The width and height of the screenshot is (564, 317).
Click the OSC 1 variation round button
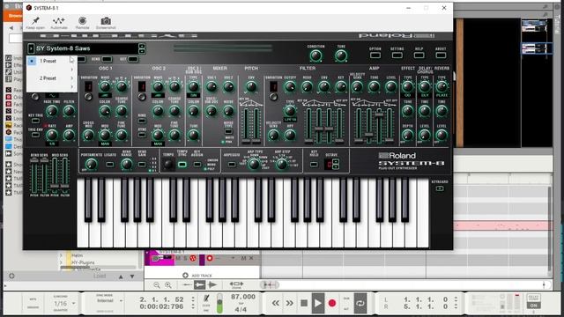[88, 96]
